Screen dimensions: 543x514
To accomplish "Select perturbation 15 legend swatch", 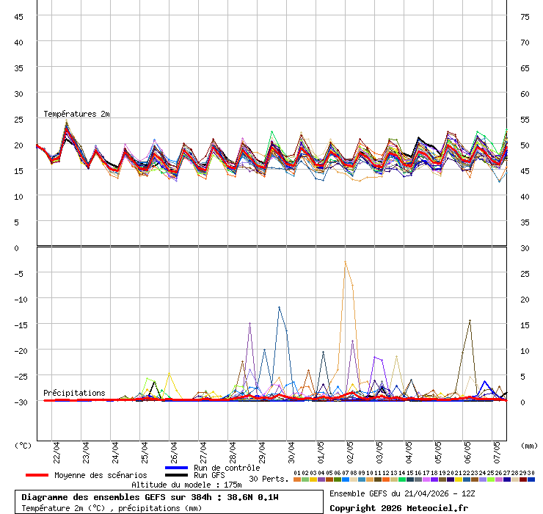I will pos(410,479).
